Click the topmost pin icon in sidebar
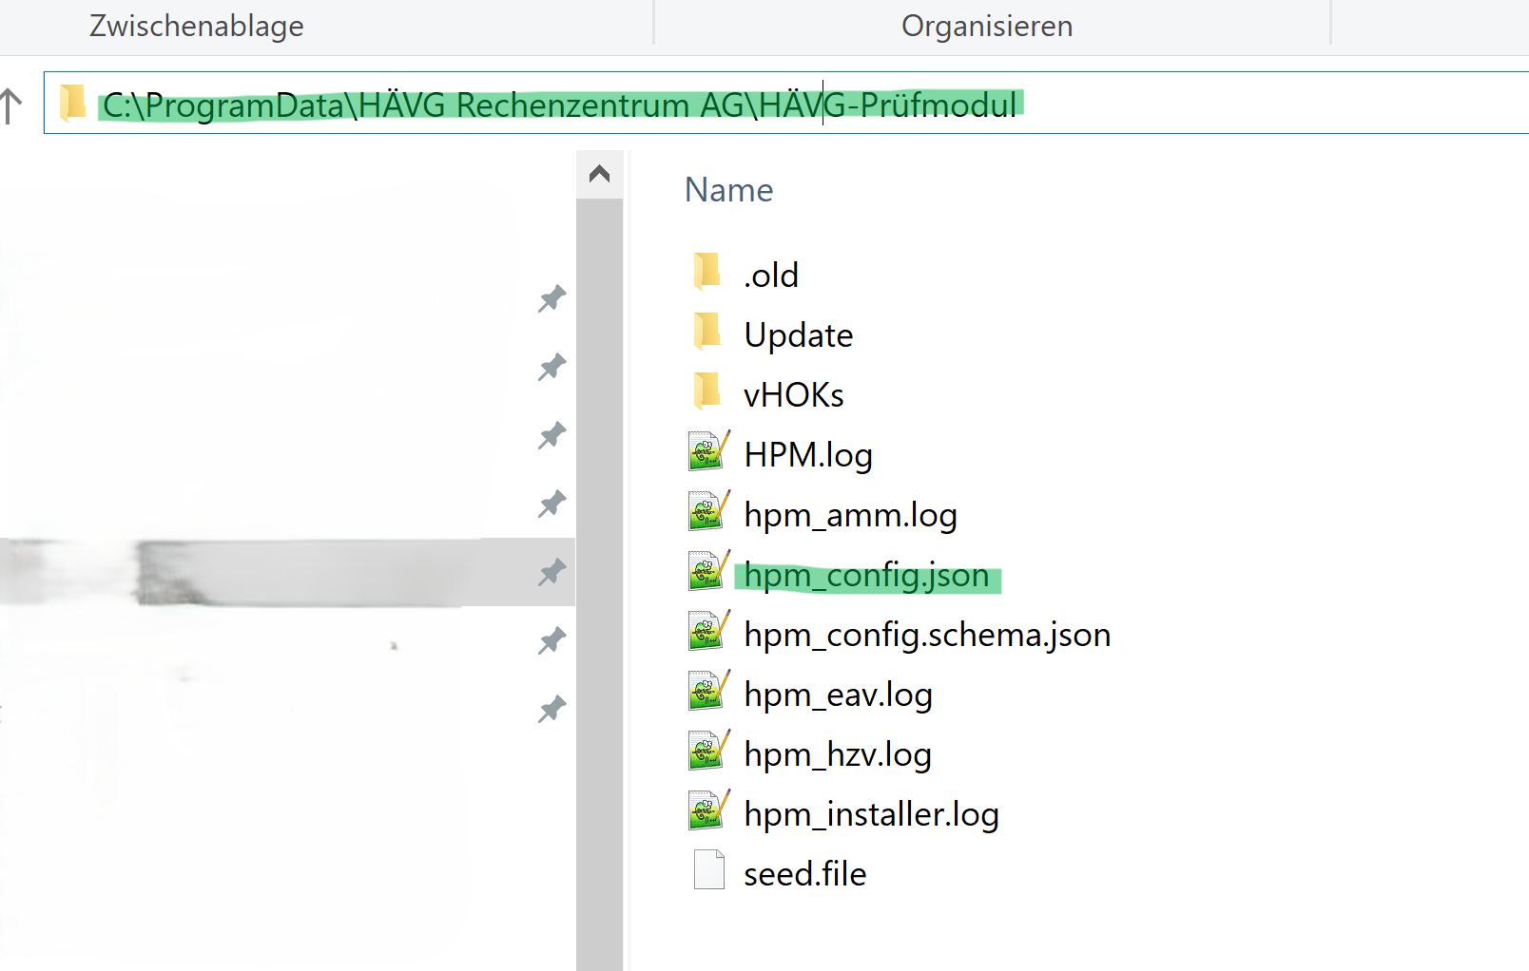The width and height of the screenshot is (1529, 971). point(552,299)
